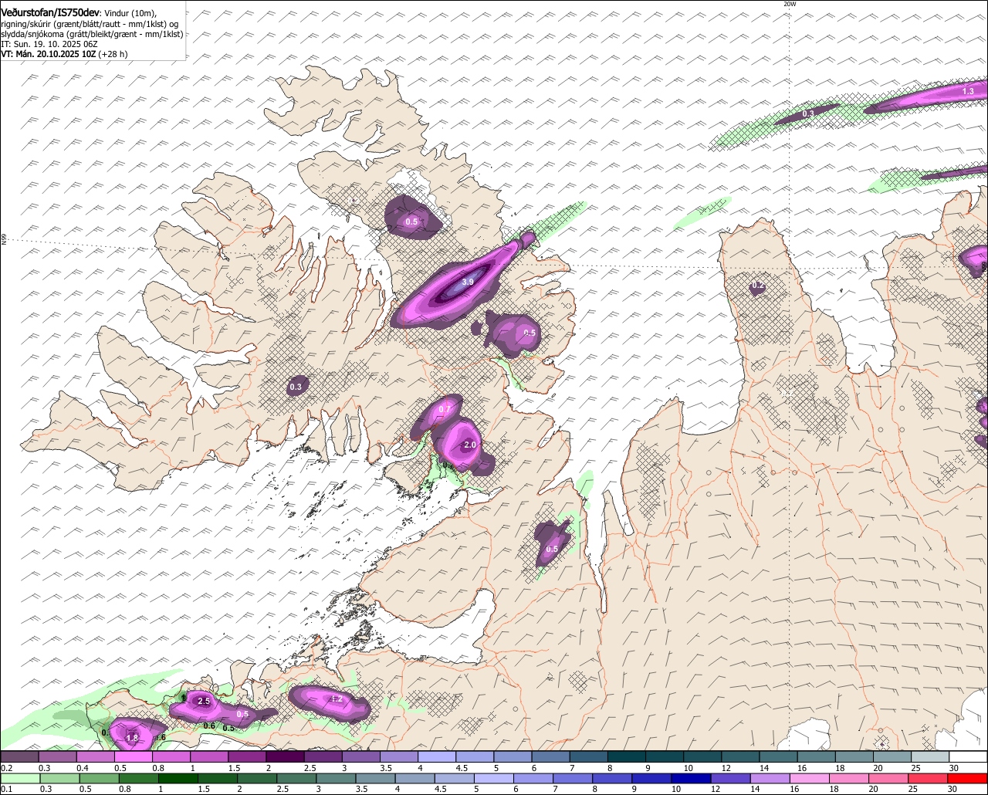
Task: Click the Veðurstofan/IS750dev title text
Action: [x=50, y=12]
